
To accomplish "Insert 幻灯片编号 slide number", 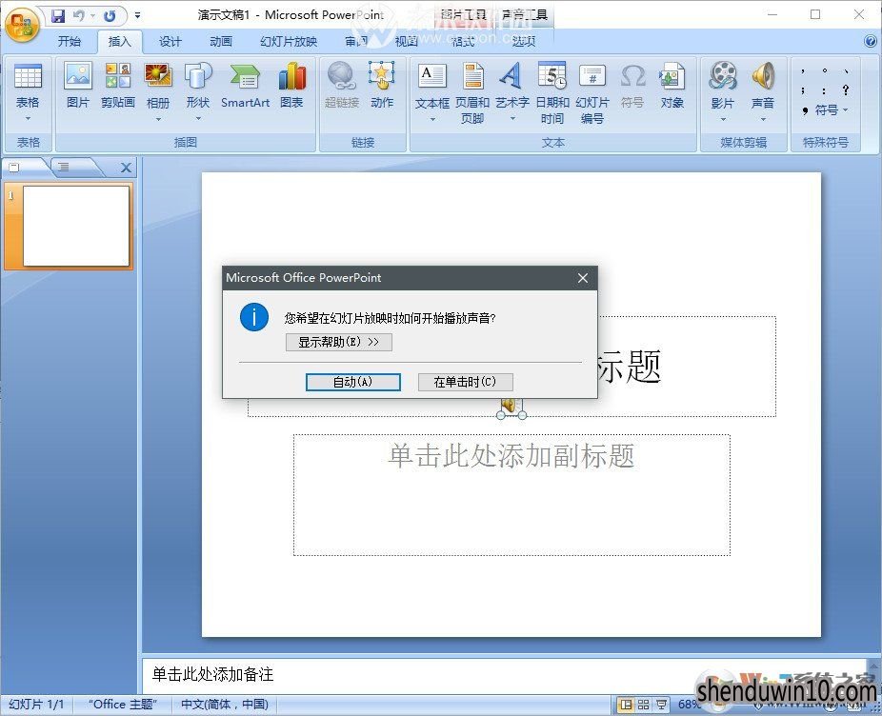I will pyautogui.click(x=592, y=92).
